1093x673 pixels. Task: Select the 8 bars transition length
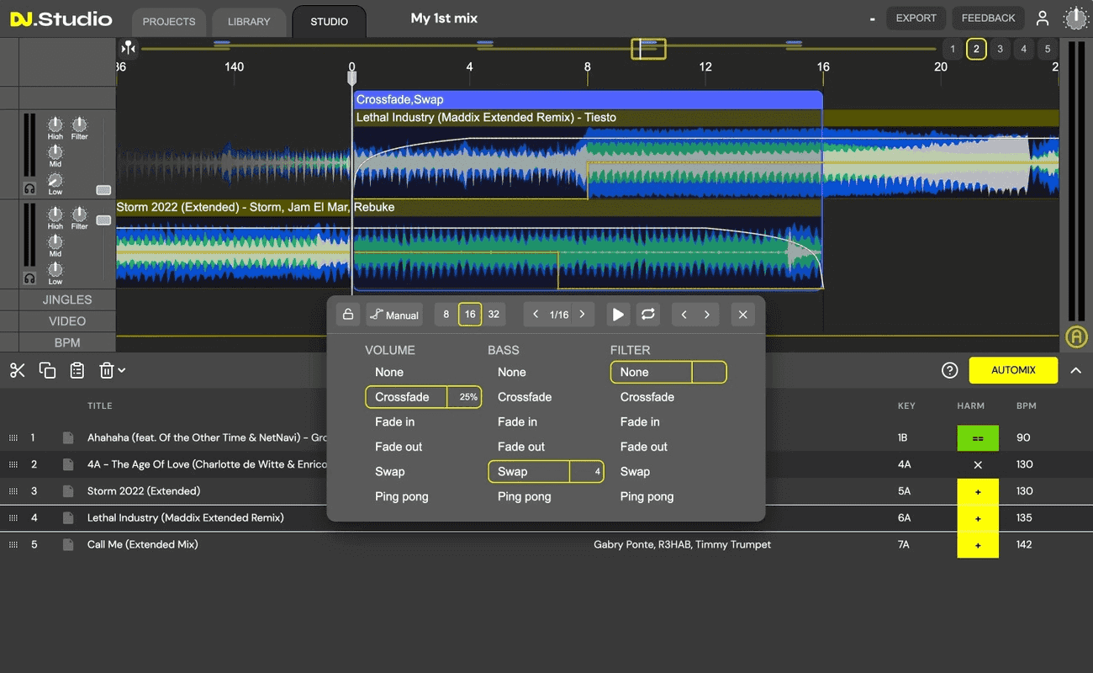click(446, 315)
